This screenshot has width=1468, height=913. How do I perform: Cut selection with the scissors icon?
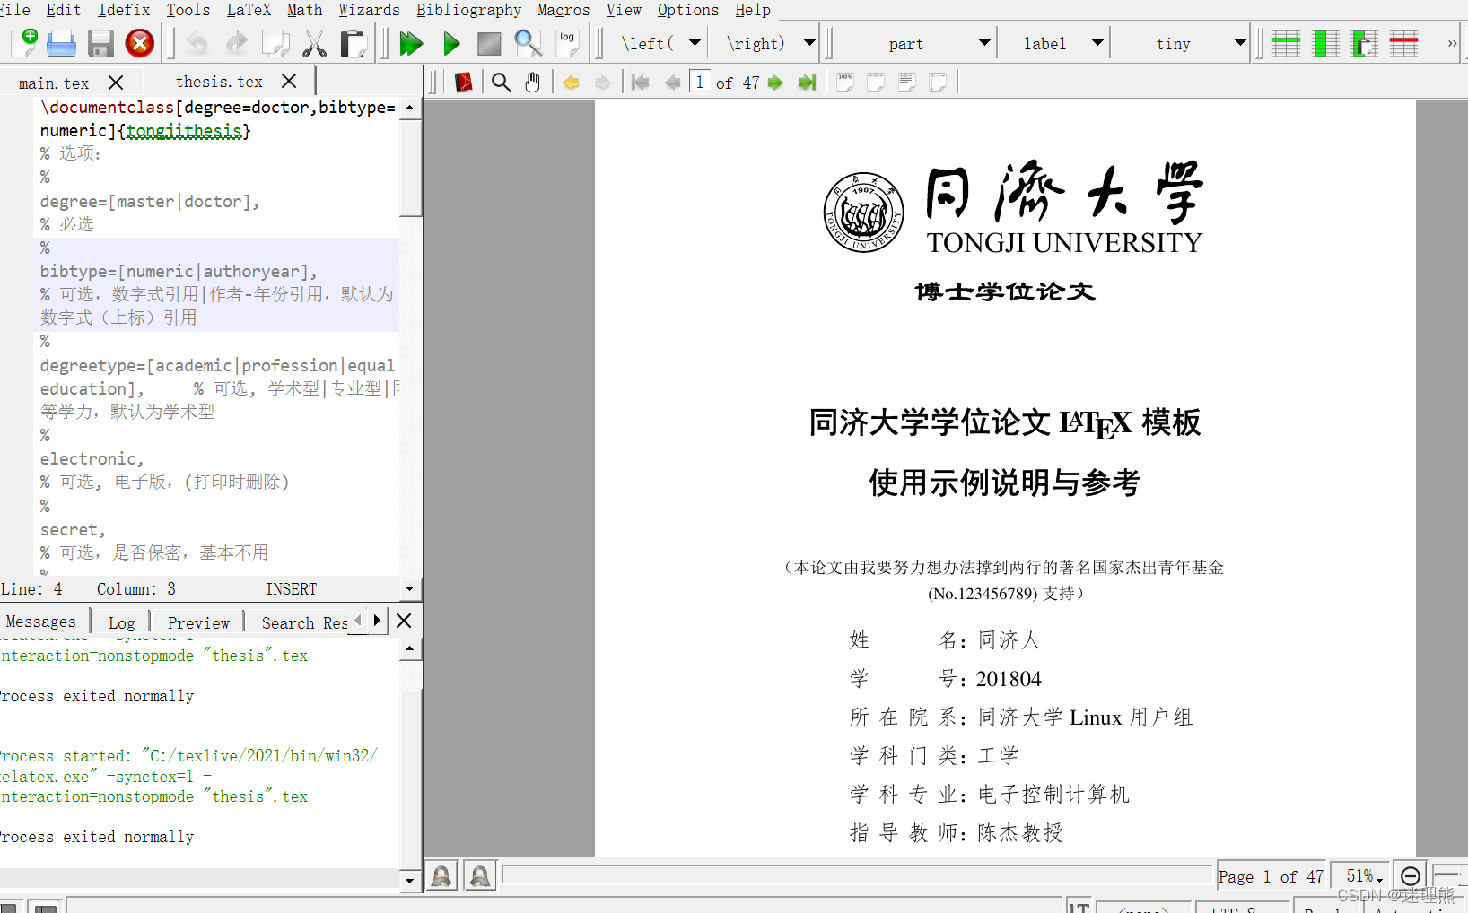pos(314,43)
